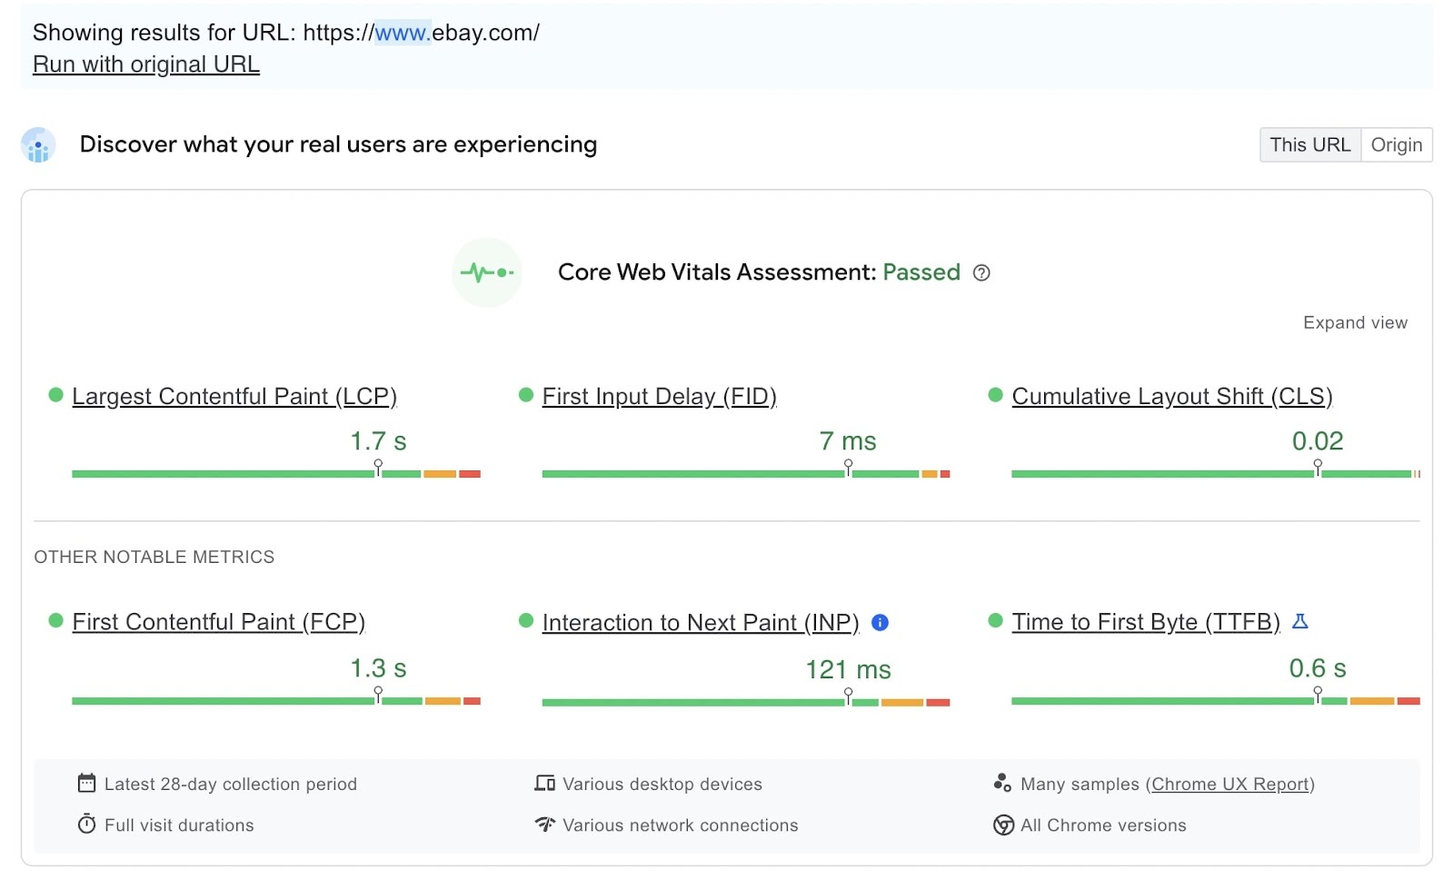Click the INP blue info icon
Image resolution: width=1454 pixels, height=879 pixels.
pyautogui.click(x=880, y=623)
